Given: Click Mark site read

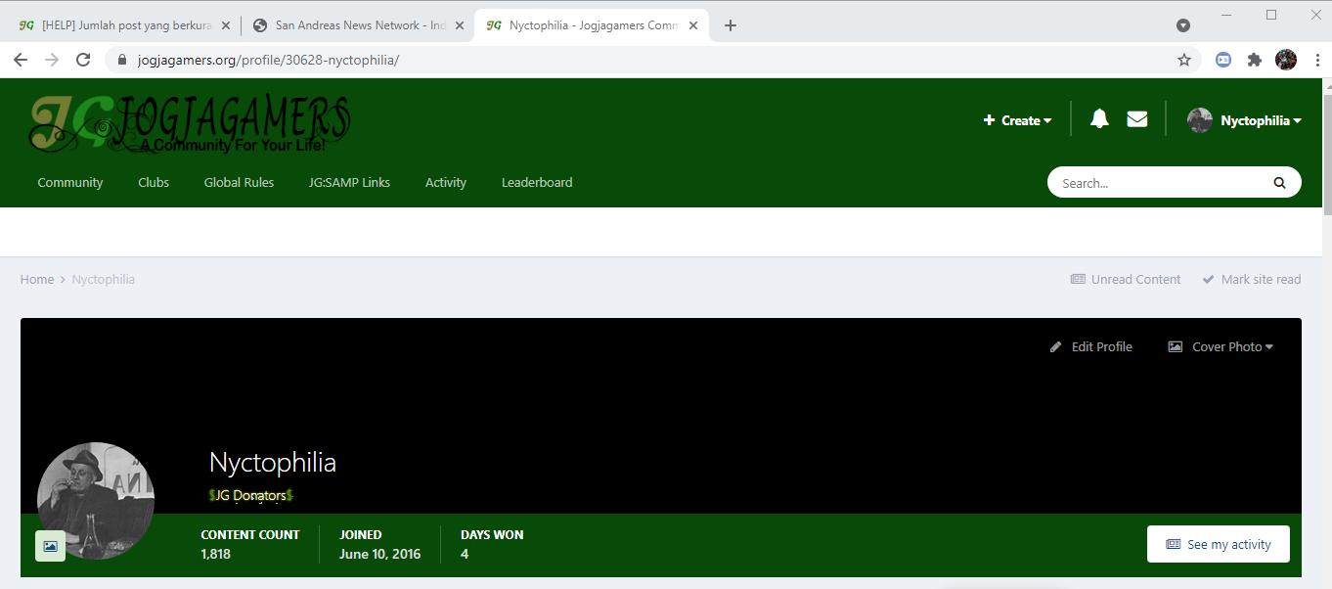Looking at the screenshot, I should (1252, 279).
